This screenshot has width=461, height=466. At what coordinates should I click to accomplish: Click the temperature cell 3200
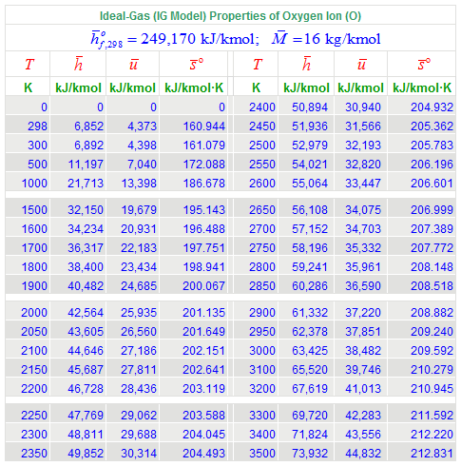coord(262,389)
